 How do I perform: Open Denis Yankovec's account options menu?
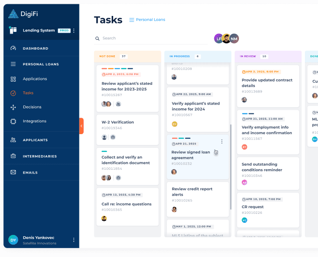pos(73,240)
